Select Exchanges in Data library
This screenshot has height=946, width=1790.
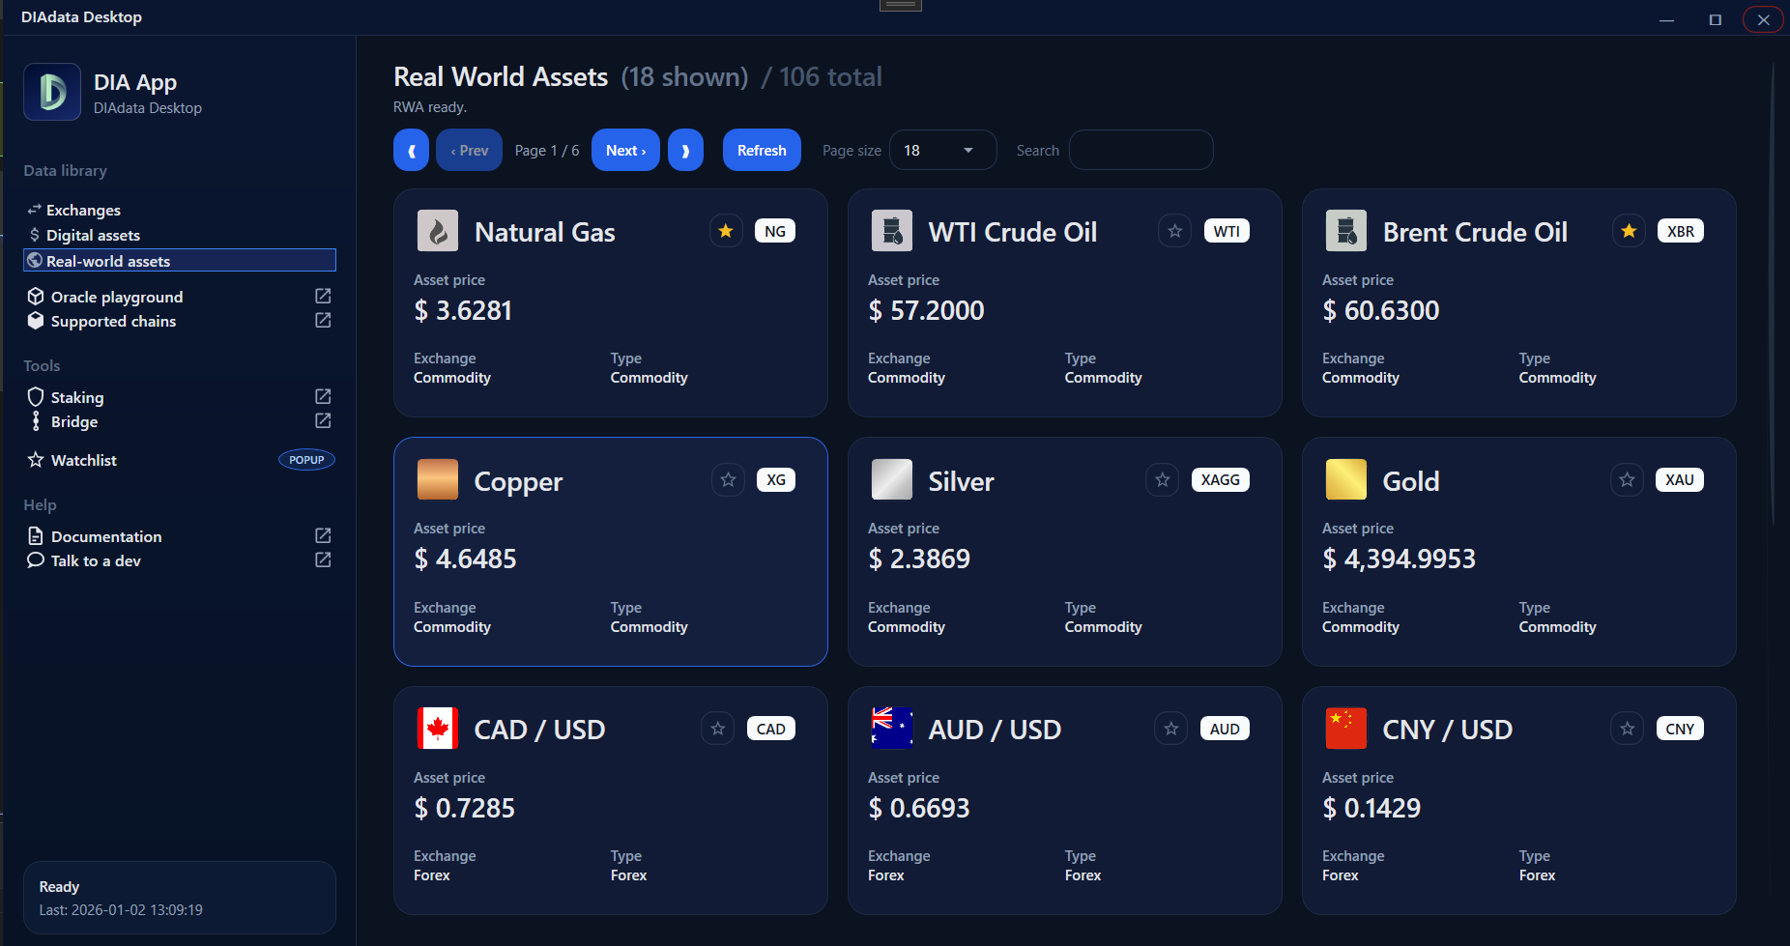(83, 211)
